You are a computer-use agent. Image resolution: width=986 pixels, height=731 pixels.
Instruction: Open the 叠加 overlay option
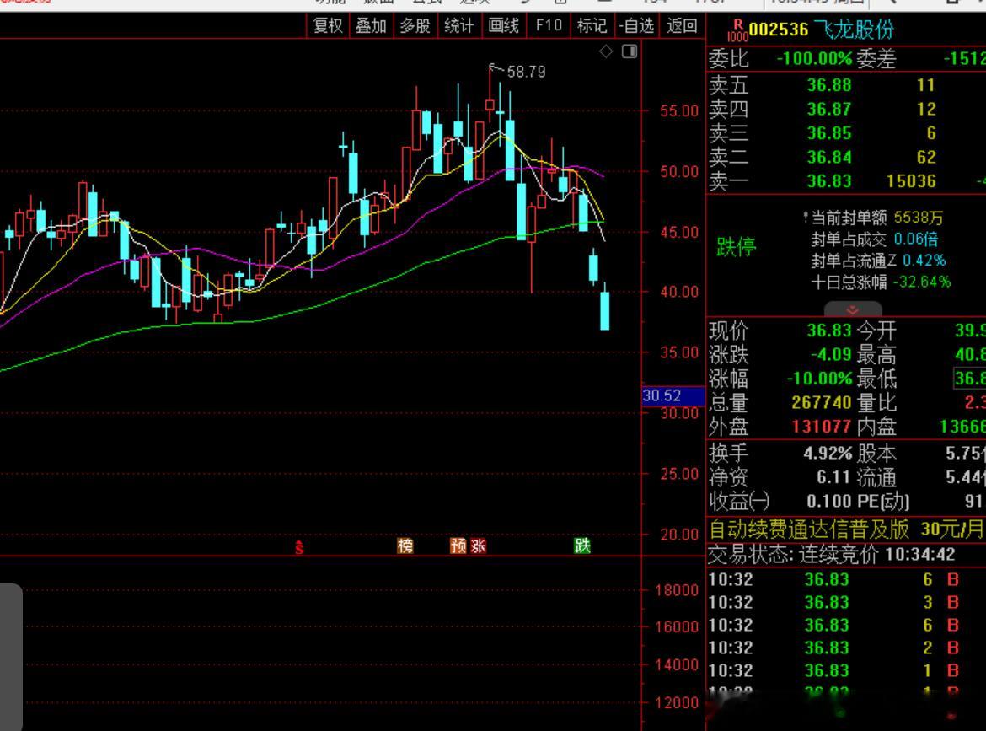coord(371,26)
